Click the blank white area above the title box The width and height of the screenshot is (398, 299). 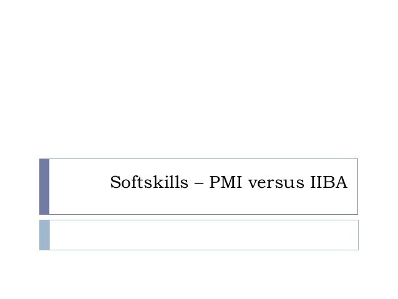200,81
